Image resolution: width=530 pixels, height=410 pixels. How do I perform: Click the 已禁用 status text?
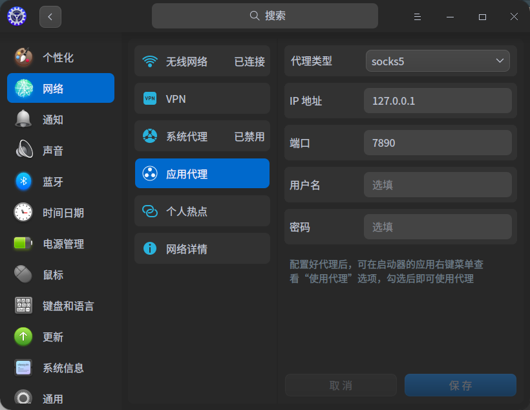pyautogui.click(x=249, y=136)
